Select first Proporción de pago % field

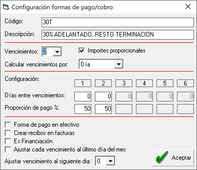click(83, 109)
